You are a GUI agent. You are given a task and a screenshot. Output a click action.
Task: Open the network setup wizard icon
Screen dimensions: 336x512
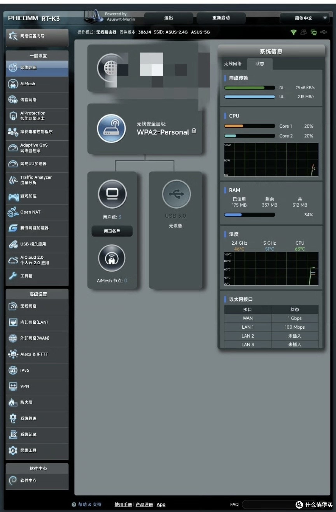[x=13, y=36]
